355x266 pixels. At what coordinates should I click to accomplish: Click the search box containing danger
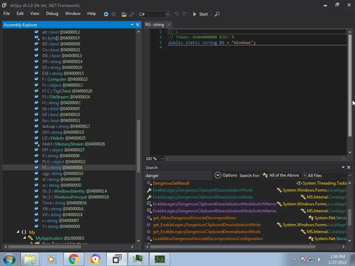coord(178,176)
